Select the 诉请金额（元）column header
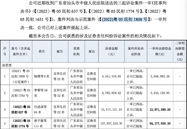The width and height of the screenshot is (187, 129). tap(112, 51)
